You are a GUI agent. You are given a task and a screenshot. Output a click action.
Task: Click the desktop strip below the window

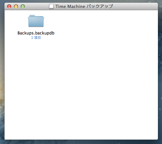tap(81, 142)
